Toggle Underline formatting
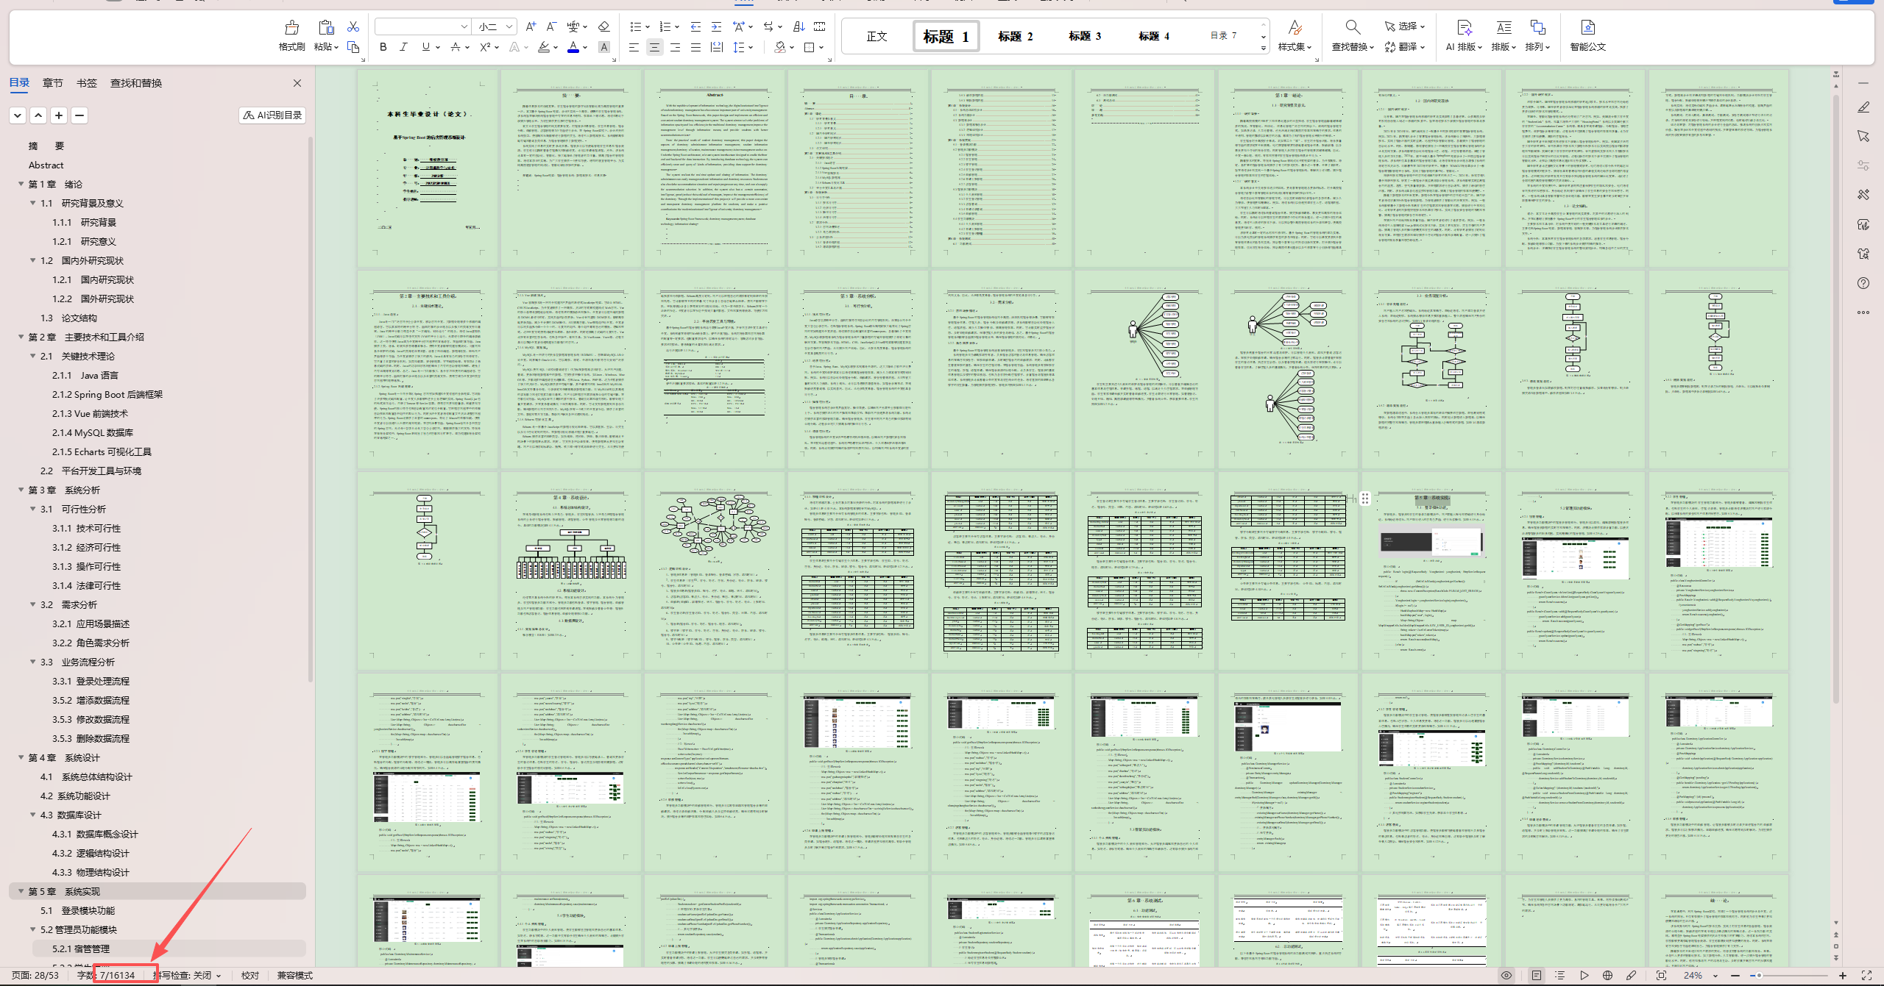1884x986 pixels. pos(425,47)
